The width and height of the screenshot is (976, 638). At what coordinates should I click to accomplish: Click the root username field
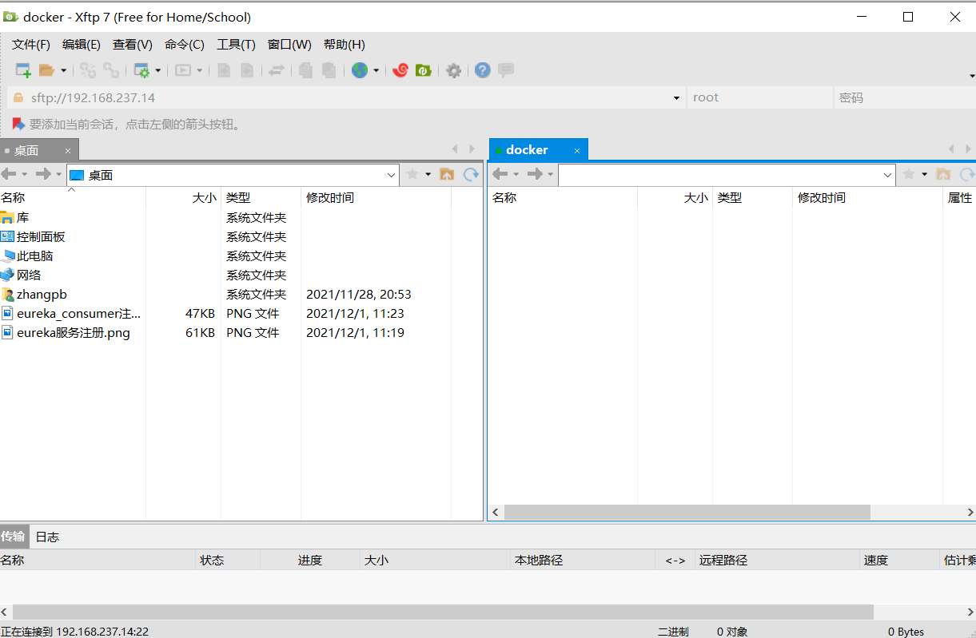pyautogui.click(x=759, y=97)
